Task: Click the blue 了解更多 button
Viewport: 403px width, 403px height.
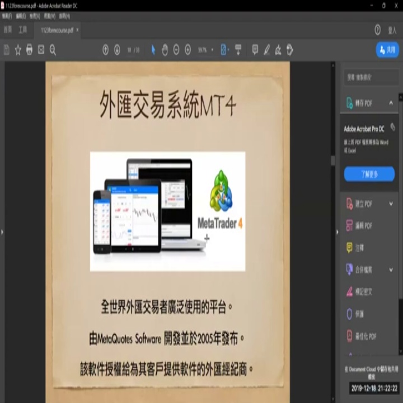Action: [369, 174]
